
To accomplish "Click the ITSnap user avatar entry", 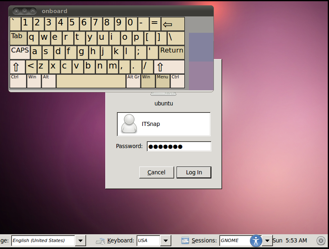I will pos(163,124).
